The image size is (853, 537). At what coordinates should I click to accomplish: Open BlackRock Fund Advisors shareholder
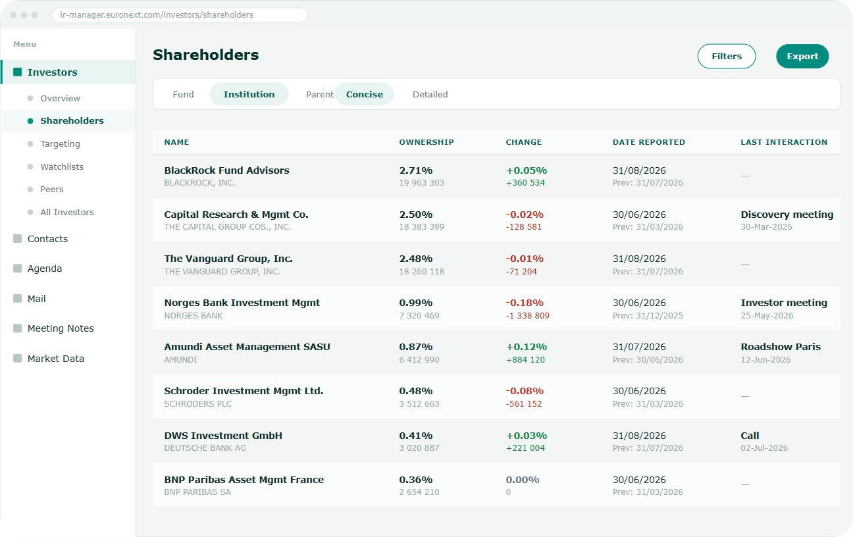click(226, 170)
